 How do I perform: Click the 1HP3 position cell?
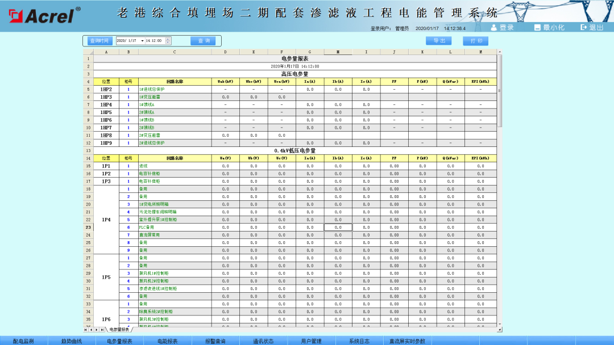pyautogui.click(x=106, y=97)
